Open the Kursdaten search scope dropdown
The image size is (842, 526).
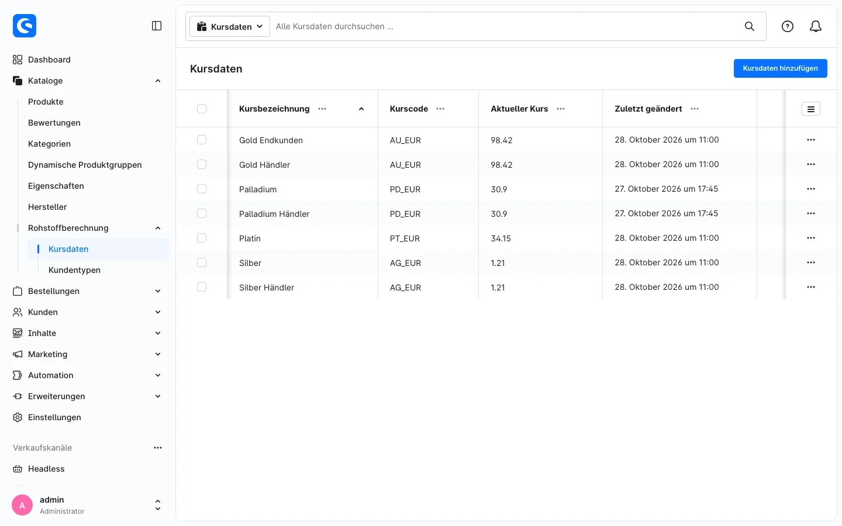click(x=230, y=26)
